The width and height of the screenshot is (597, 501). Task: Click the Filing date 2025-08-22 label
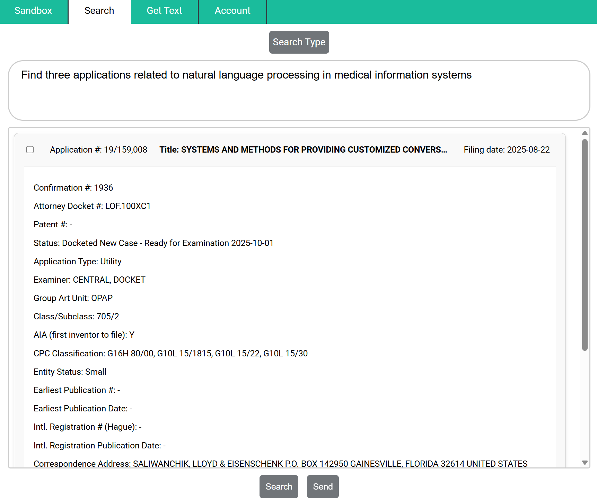point(507,149)
